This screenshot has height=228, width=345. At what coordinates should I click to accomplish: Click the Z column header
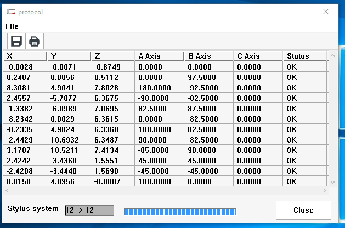[112, 56]
